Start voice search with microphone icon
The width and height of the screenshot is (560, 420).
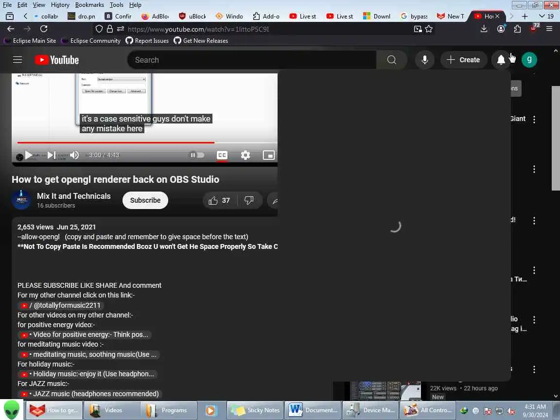pos(424,60)
